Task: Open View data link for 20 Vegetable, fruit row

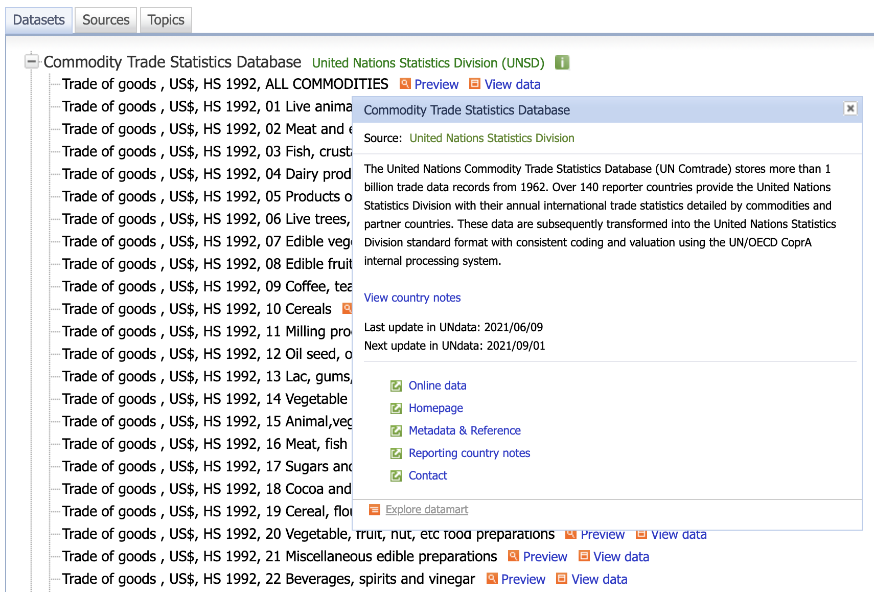Action: 678,535
